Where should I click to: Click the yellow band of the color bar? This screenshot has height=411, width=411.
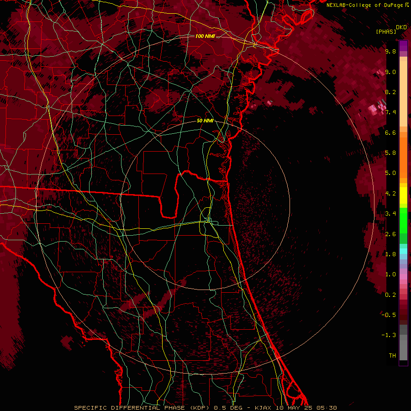(x=403, y=195)
